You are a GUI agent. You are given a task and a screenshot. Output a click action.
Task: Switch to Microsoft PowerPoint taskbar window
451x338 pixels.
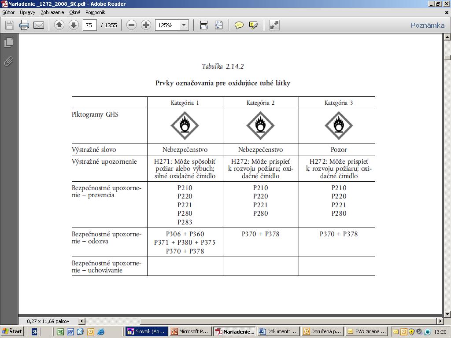click(190, 331)
